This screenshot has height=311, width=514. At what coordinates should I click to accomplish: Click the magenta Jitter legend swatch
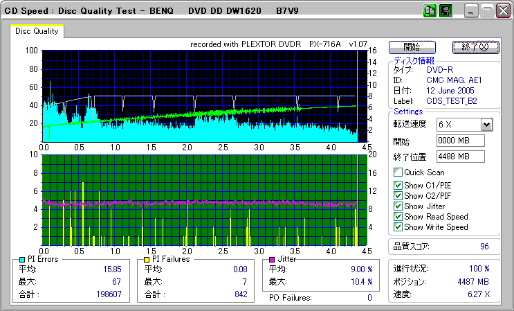click(273, 259)
